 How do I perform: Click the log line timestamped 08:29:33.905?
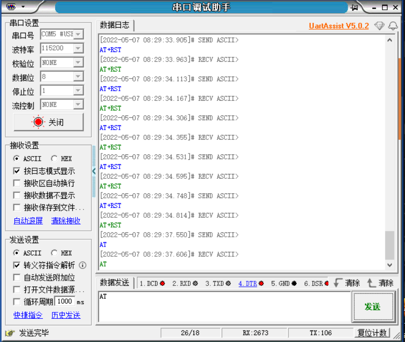coord(169,40)
